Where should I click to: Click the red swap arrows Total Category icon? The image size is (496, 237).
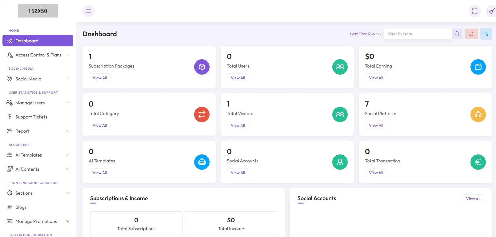coord(202,115)
